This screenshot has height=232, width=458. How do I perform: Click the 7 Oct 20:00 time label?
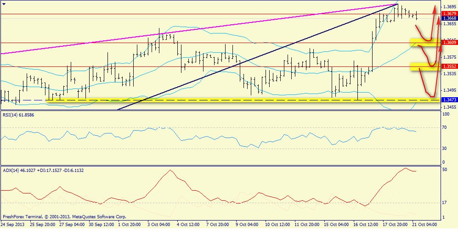click(217, 225)
